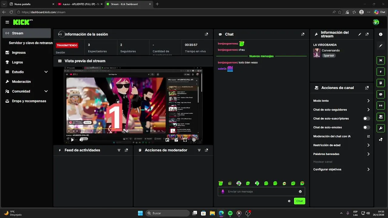The width and height of the screenshot is (388, 218).
Task: Edit stream info with the pencil in Información del stream header
Action: (x=360, y=34)
